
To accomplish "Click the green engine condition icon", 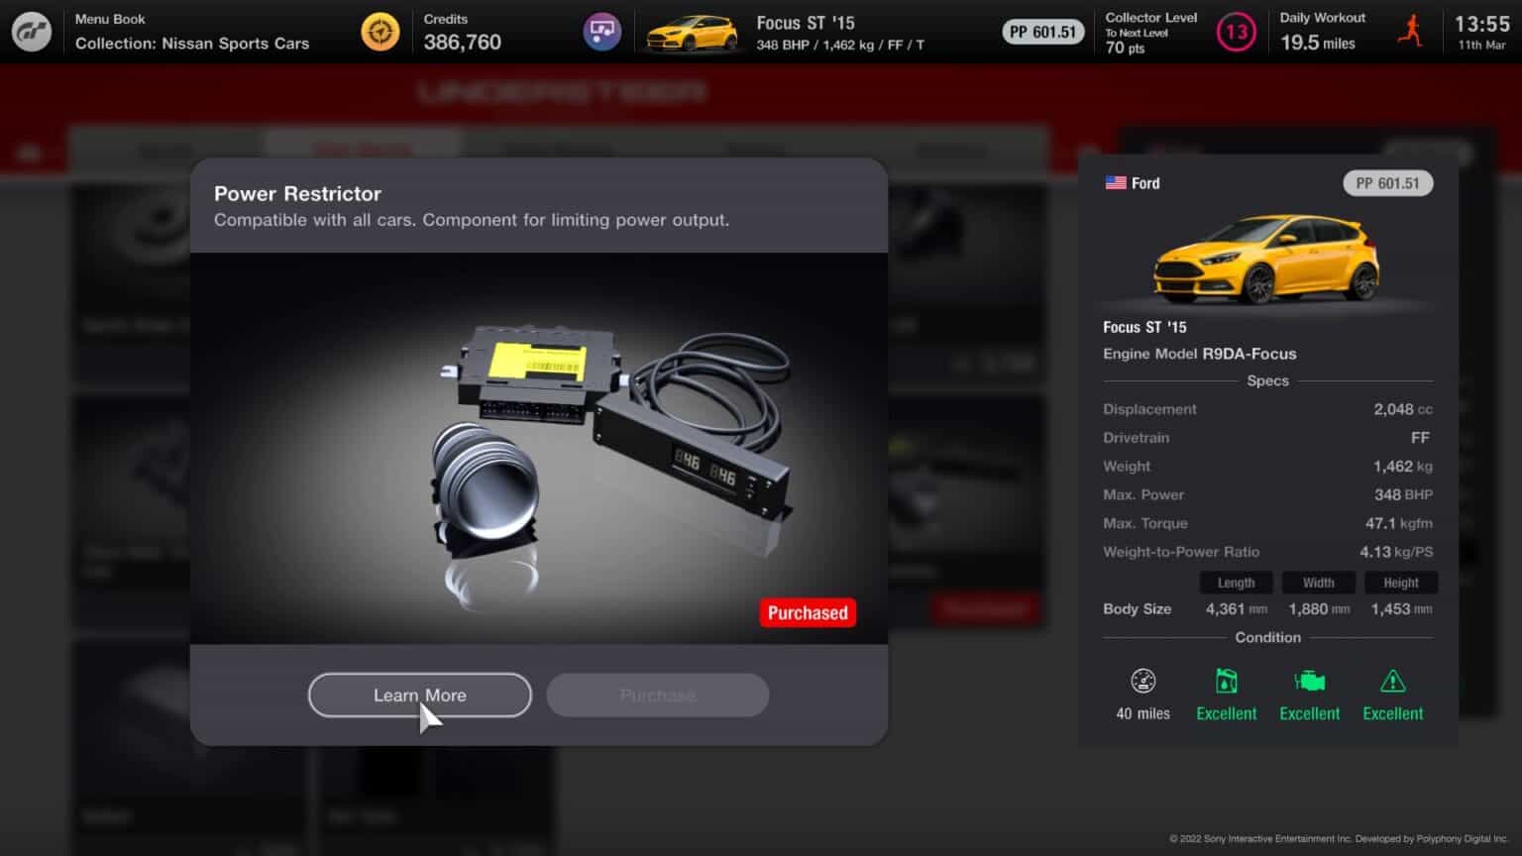I will point(1309,683).
